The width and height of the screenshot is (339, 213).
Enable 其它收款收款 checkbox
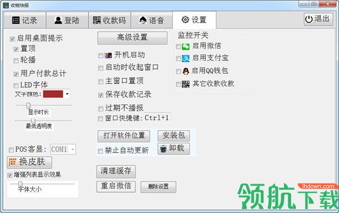(x=179, y=85)
